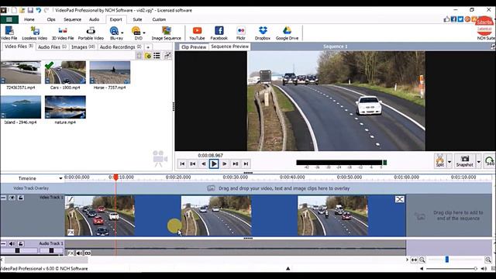The width and height of the screenshot is (496, 279).
Task: Play the sequence preview
Action: point(214,164)
